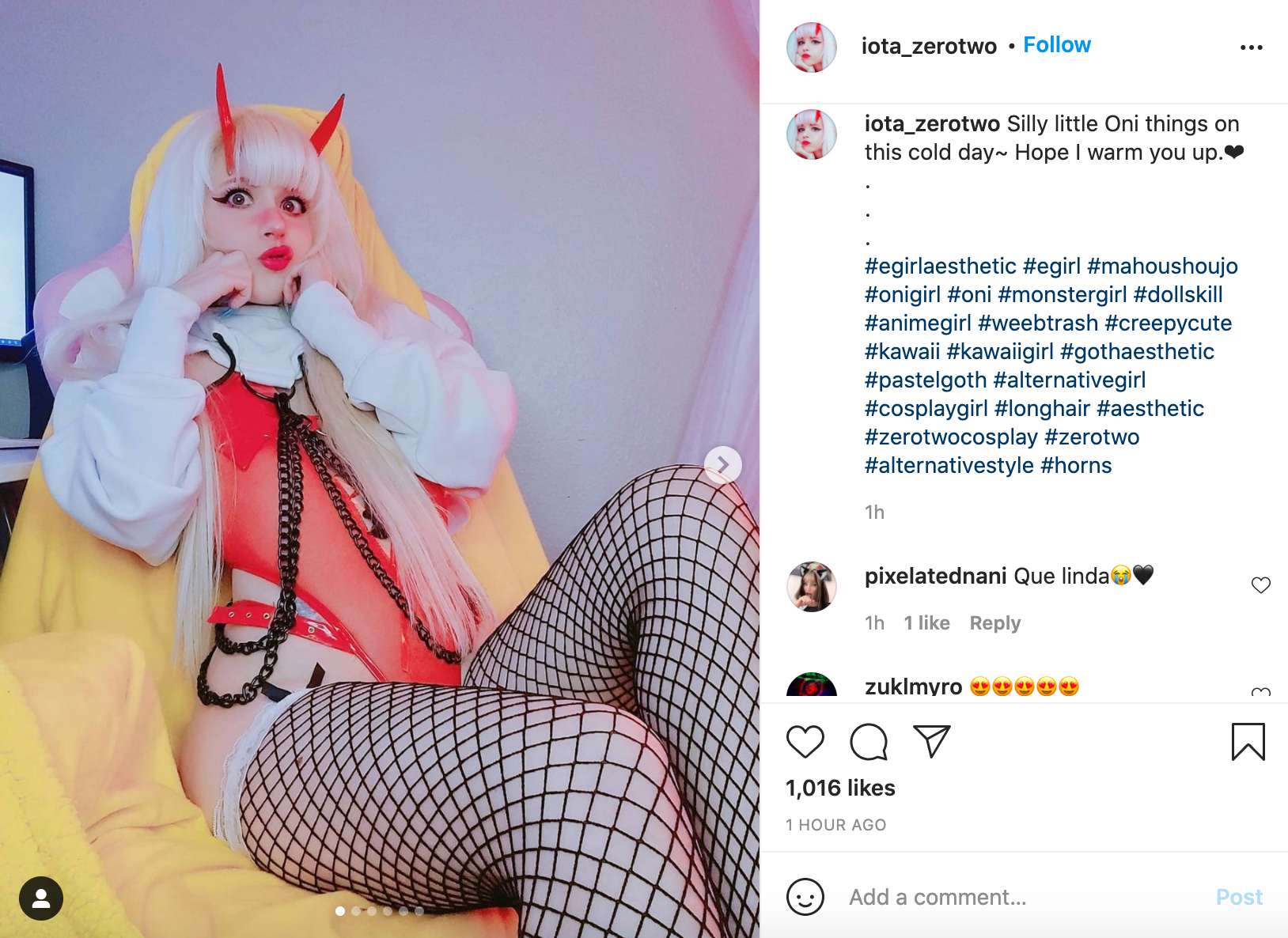
Task: Save post with the bookmark icon
Action: pyautogui.click(x=1248, y=742)
